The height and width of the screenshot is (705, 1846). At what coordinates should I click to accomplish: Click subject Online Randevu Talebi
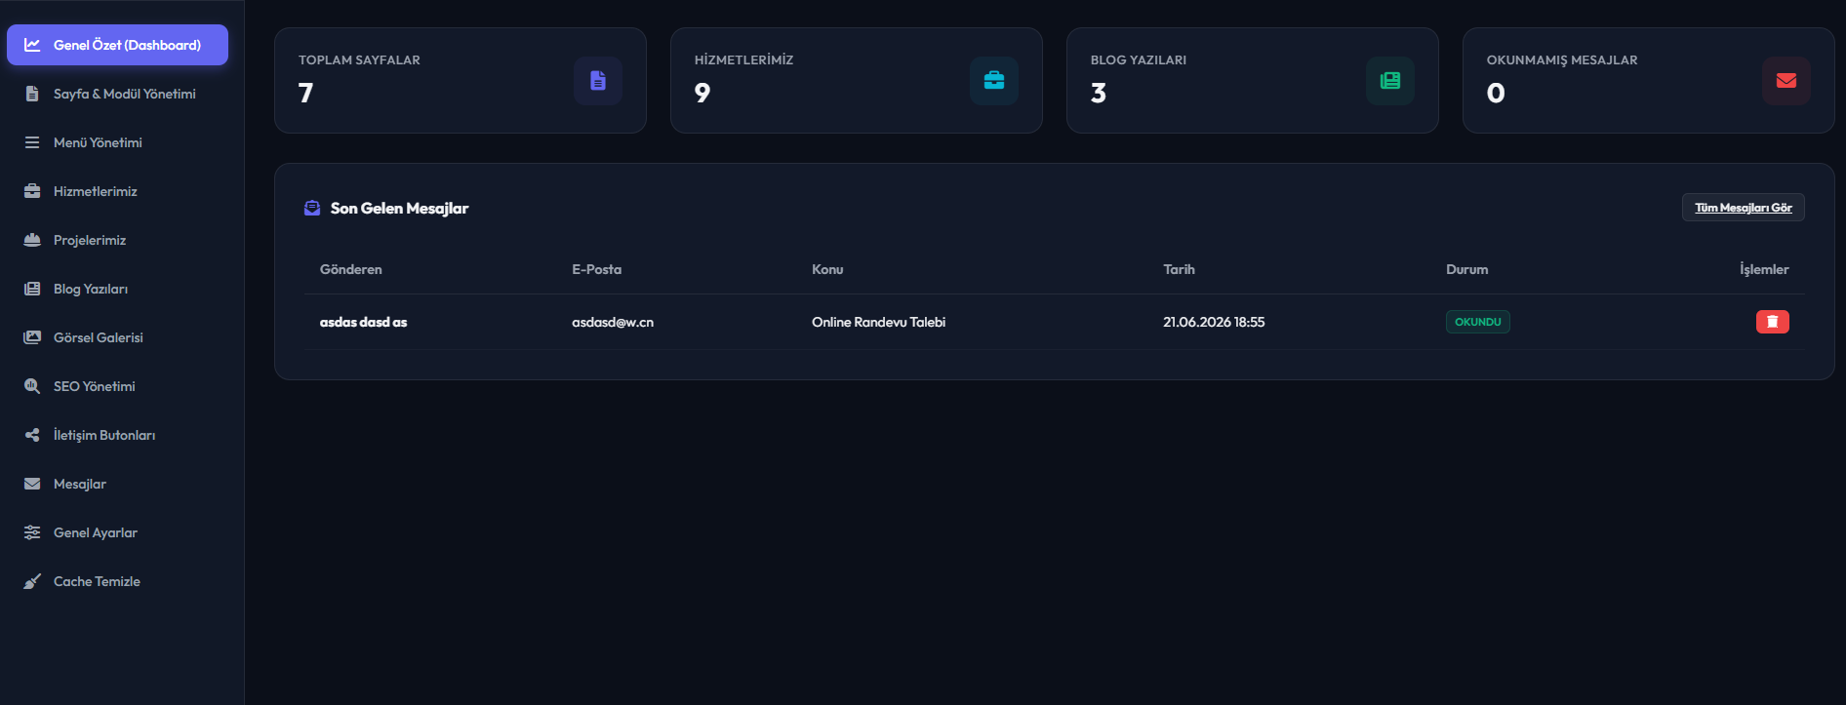coord(879,322)
